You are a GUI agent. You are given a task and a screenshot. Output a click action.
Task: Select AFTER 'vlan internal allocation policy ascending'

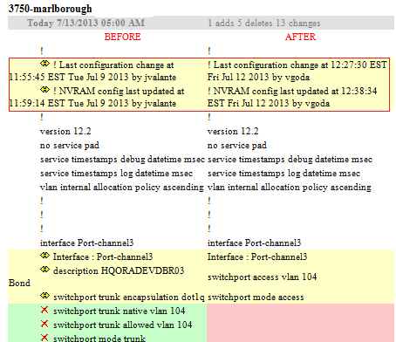[x=290, y=188]
